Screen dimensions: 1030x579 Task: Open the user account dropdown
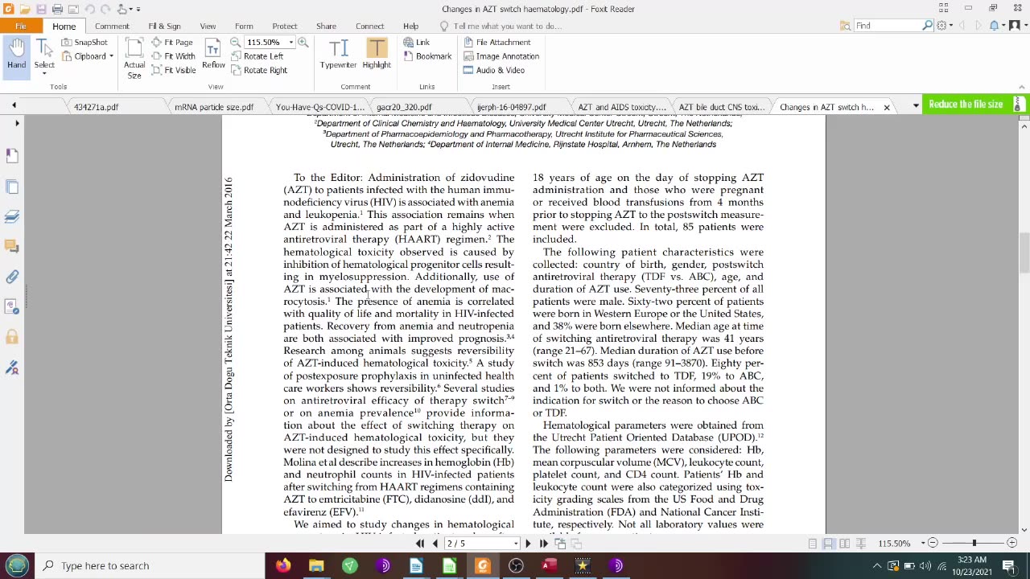1016,26
